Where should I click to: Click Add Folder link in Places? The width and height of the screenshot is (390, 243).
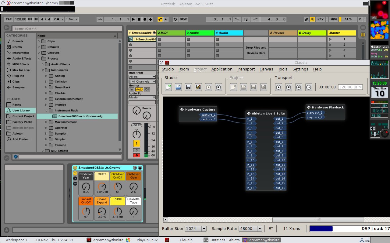click(x=21, y=139)
